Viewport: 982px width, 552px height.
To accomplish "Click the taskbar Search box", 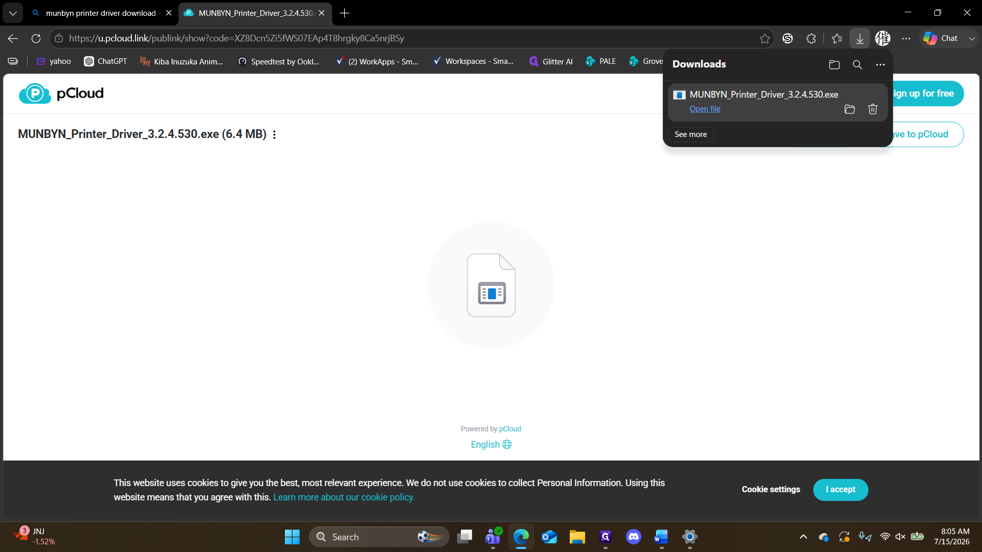I will (379, 537).
